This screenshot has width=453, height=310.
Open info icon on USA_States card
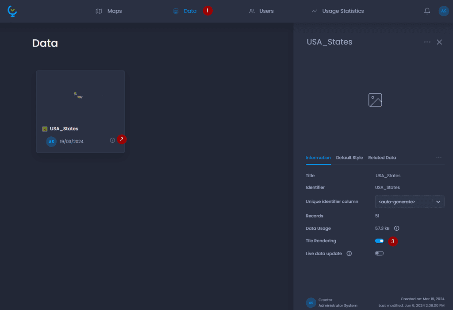[x=112, y=140]
